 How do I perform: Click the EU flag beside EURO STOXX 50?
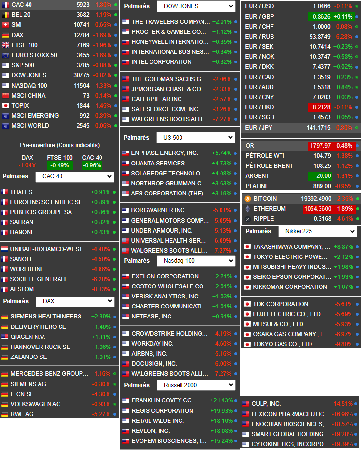pos(5,55)
